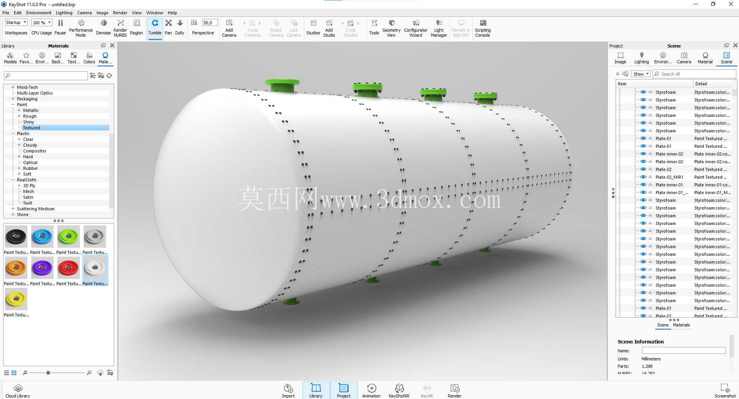Adjust the thumbnail size slider
Viewport: 739px width, 399px height.
coord(48,373)
